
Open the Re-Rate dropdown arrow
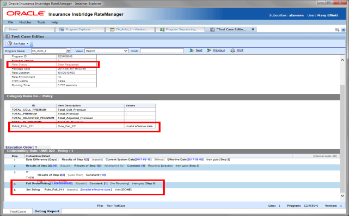(x=28, y=43)
